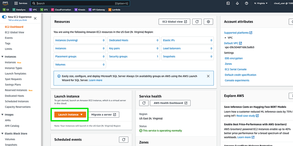This screenshot has height=146, width=293.
Task: Open the Services grid menu
Action: tap(21, 3)
